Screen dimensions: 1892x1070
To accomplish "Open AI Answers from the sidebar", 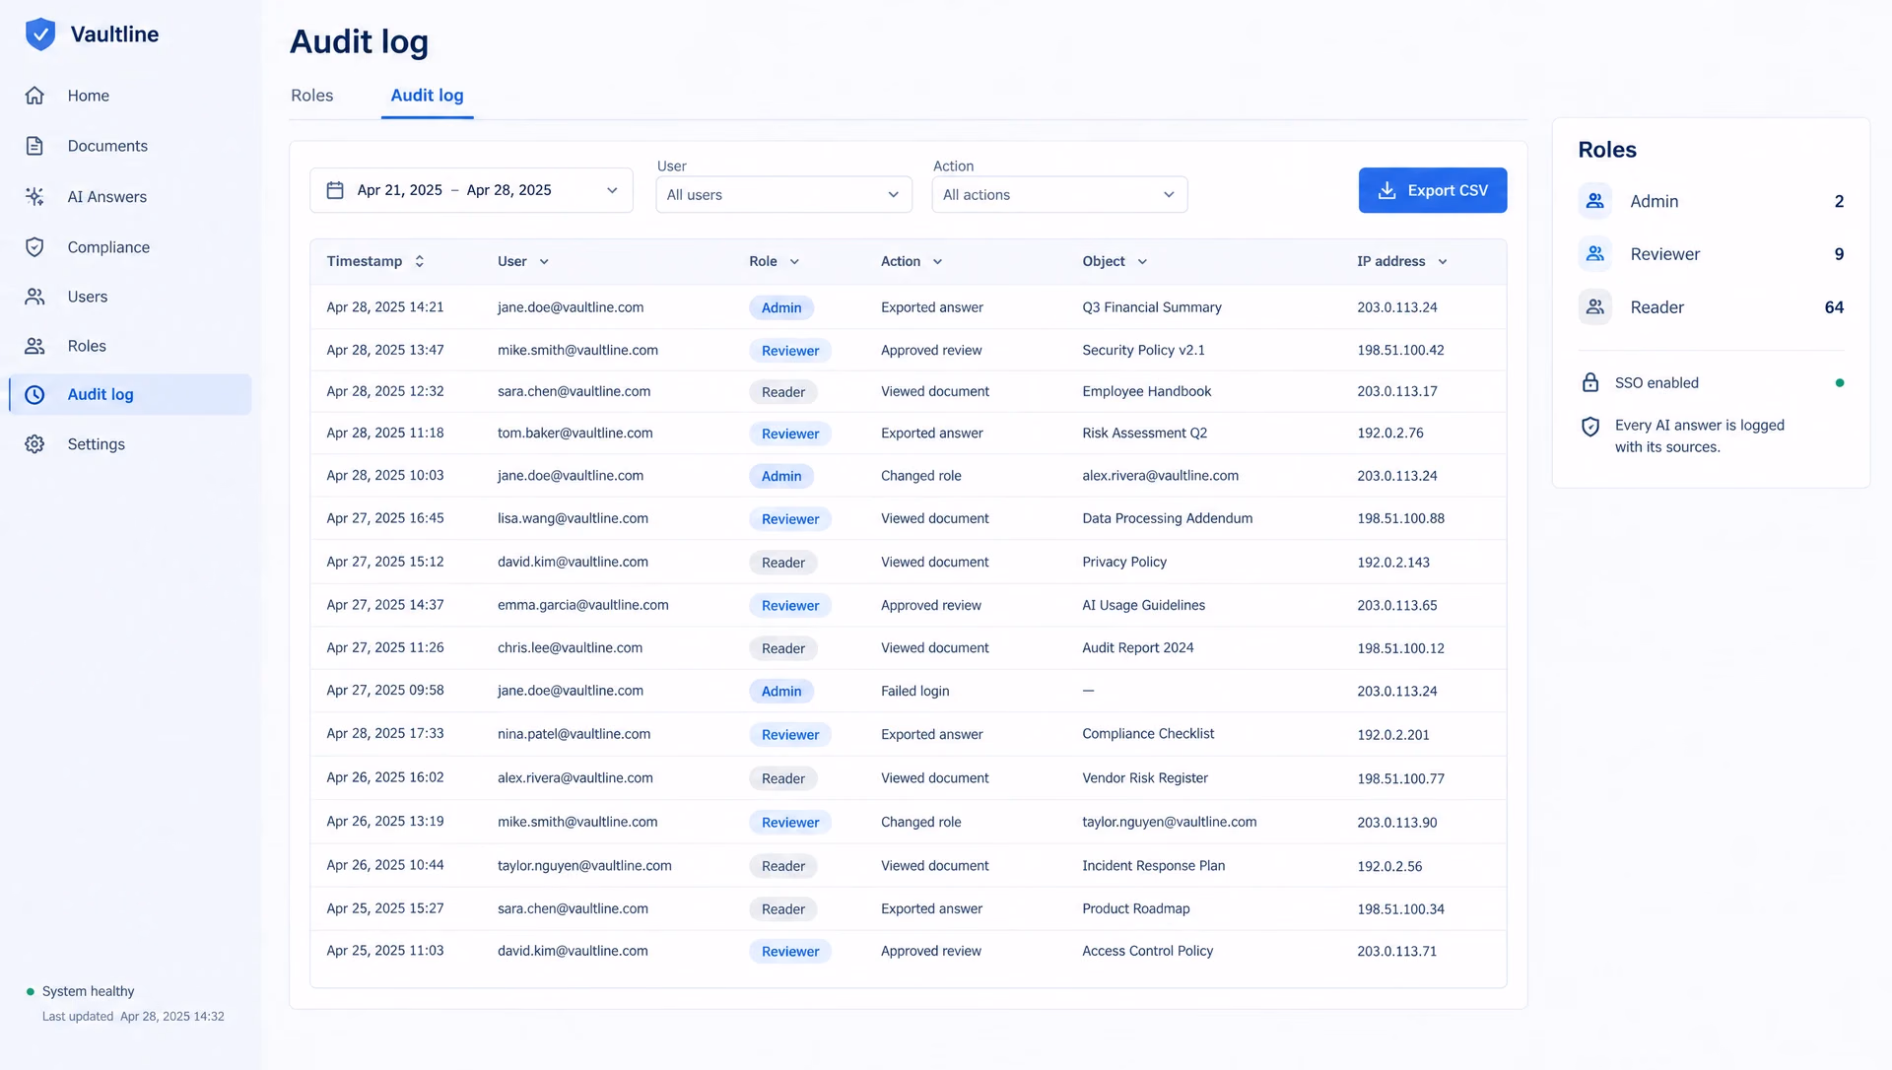I will click(x=130, y=197).
